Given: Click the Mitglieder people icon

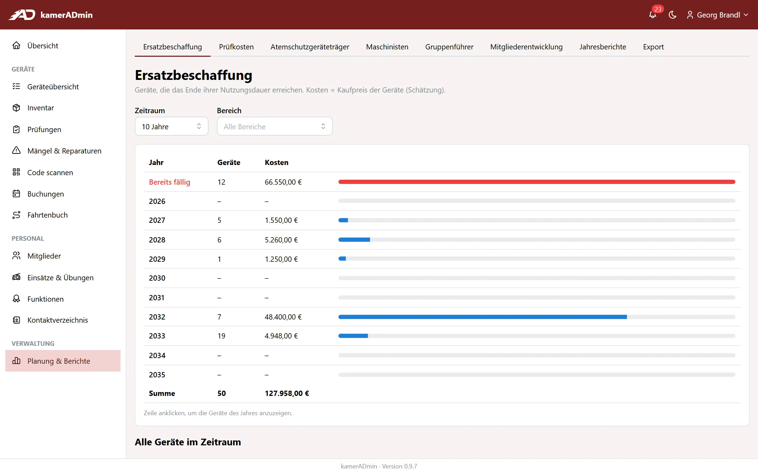Looking at the screenshot, I should click(x=16, y=256).
